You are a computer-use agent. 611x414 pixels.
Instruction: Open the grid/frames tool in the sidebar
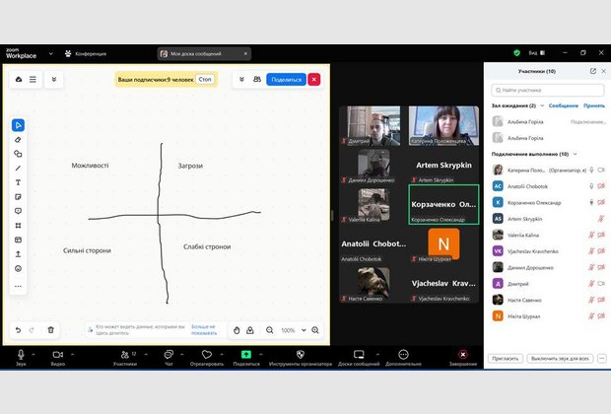(18, 226)
